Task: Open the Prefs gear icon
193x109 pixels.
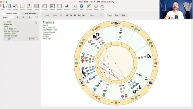Action: point(96,6)
